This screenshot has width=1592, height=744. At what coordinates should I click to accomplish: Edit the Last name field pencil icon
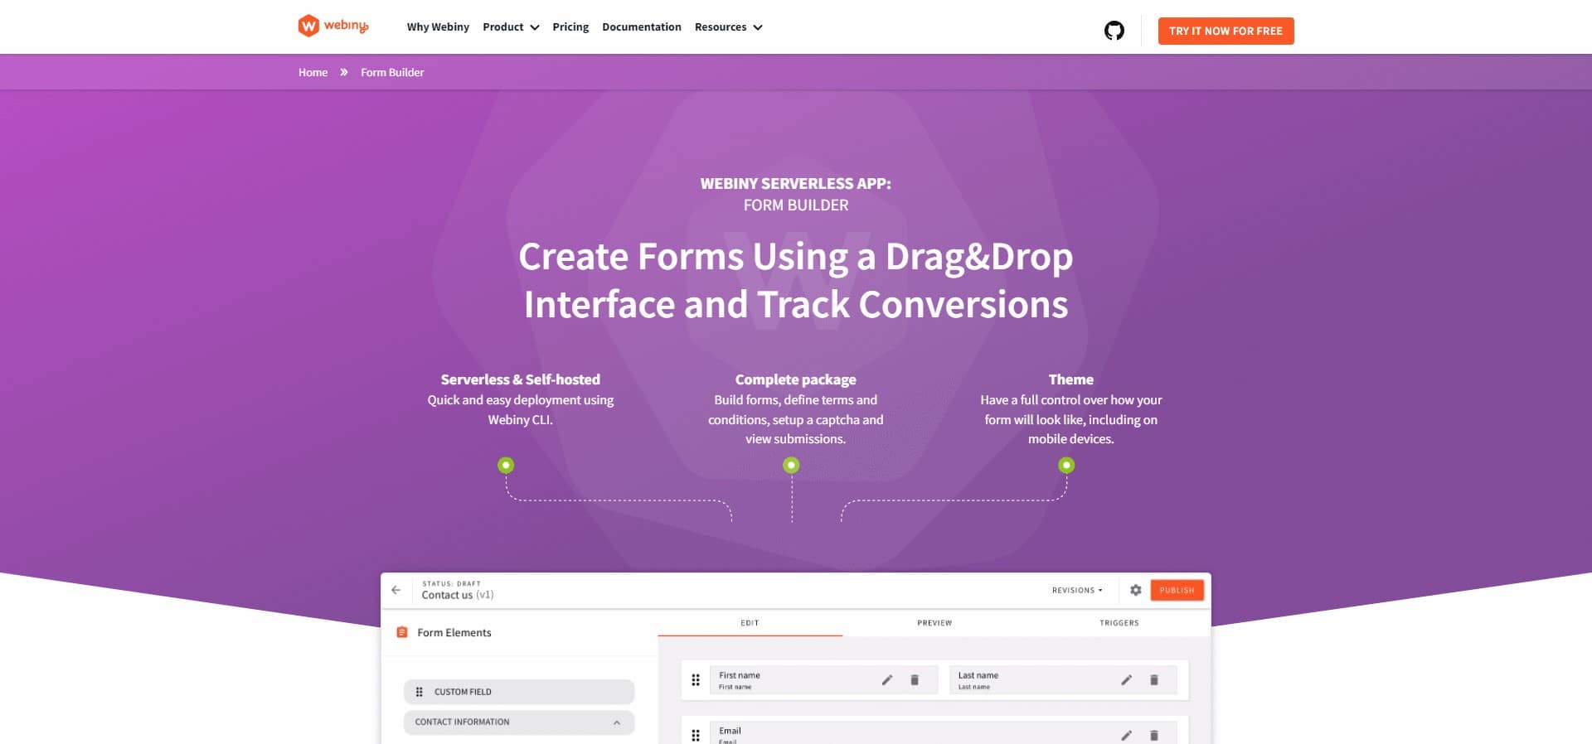tap(1126, 680)
